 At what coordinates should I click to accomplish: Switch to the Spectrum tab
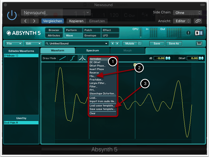(x=92, y=50)
